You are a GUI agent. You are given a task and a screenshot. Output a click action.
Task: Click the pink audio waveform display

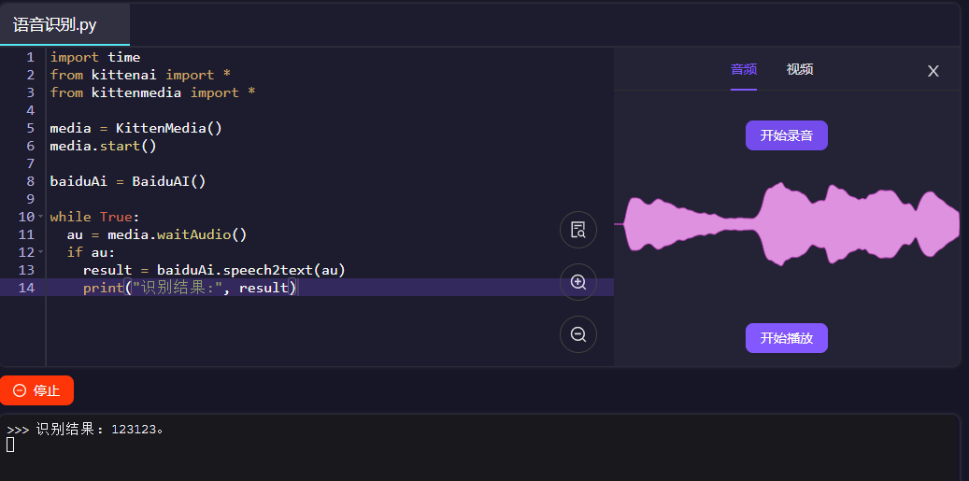pyautogui.click(x=791, y=224)
